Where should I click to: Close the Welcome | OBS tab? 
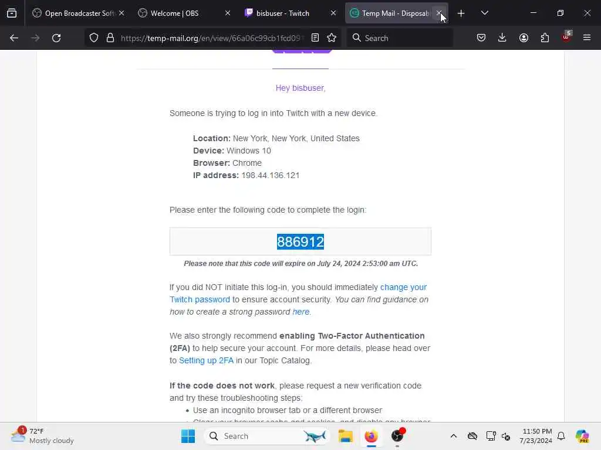point(228,13)
